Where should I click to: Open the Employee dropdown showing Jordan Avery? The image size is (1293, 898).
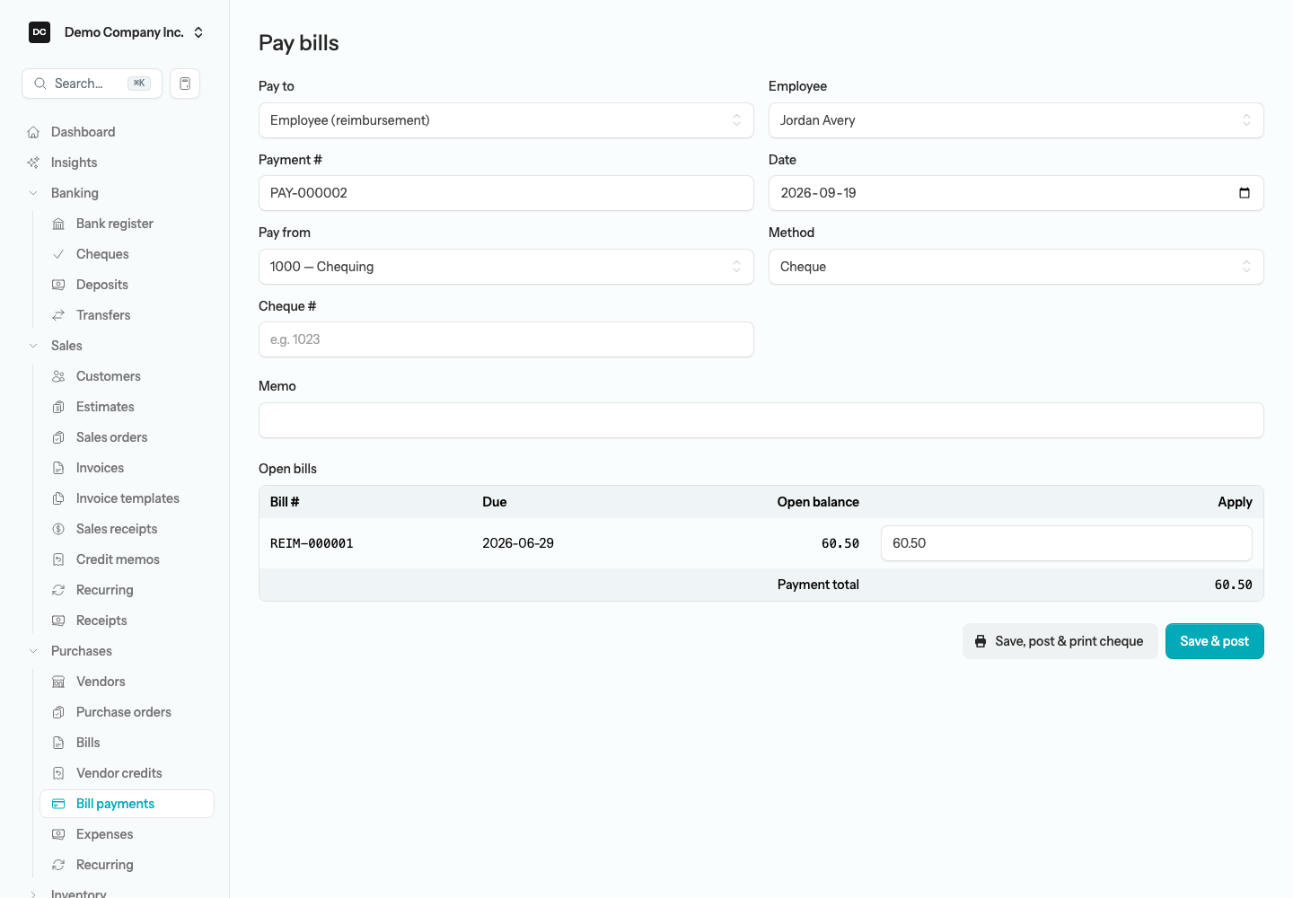1016,120
